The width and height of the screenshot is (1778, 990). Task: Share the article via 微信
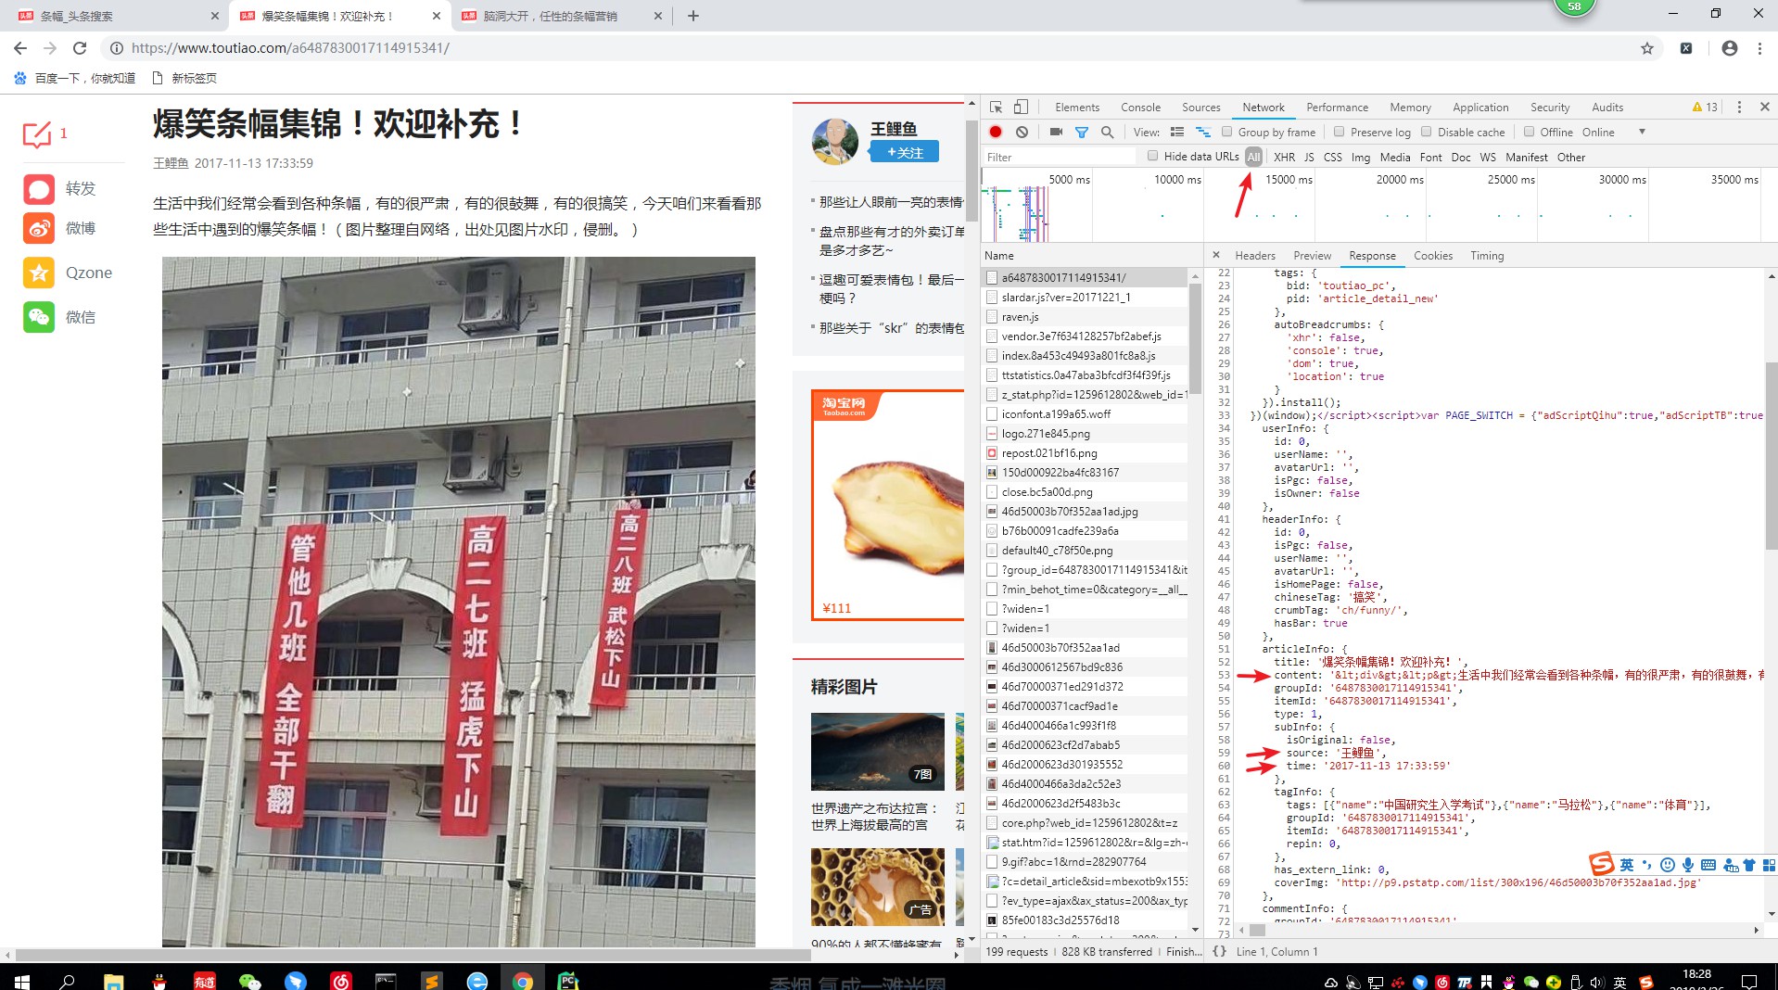coord(39,317)
